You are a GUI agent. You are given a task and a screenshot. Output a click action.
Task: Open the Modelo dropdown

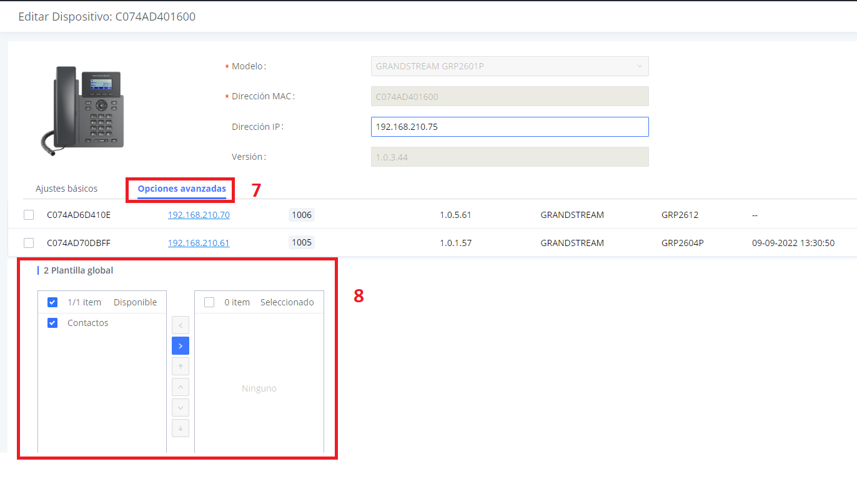509,66
